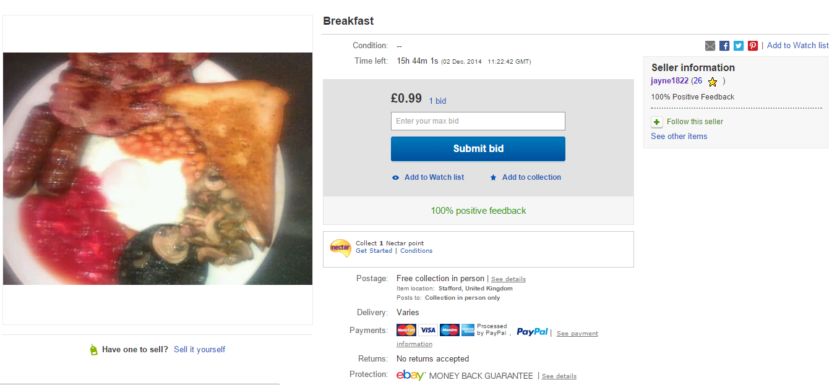Click the eBay Money Back Guarantee logo
The height and width of the screenshot is (385, 832).
click(x=411, y=375)
